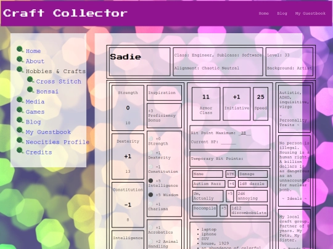Click the +1 Initiative box
The width and height of the screenshot is (333, 249).
tap(236, 104)
